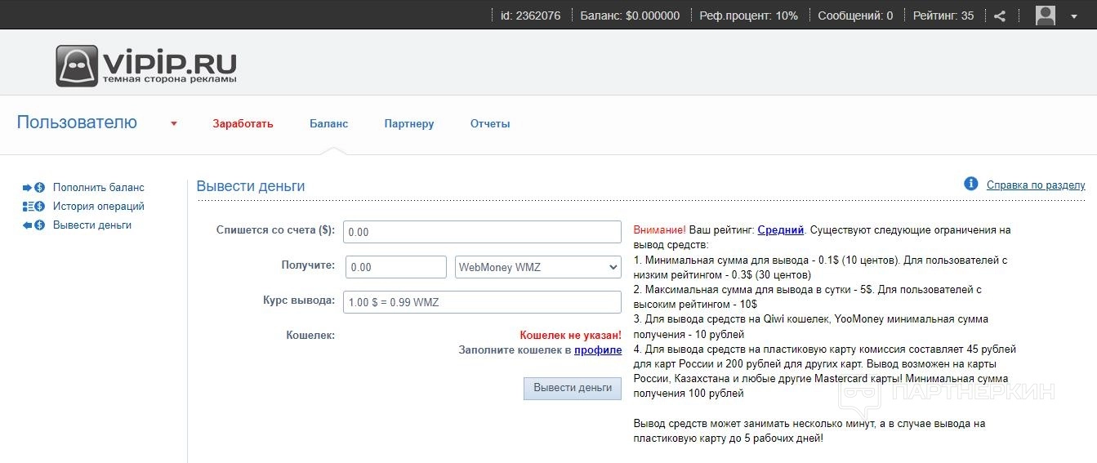Open Пополнить баланс sidebar link
The image size is (1097, 463).
pyautogui.click(x=98, y=188)
